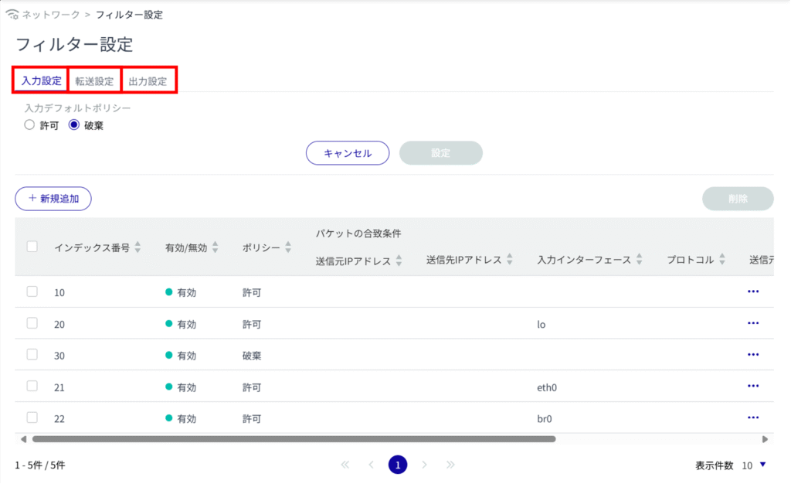This screenshot has height=484, width=791.
Task: Switch to the 出力設定 tab
Action: point(148,81)
